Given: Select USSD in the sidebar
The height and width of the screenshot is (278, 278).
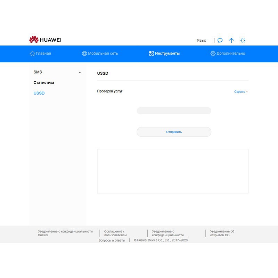Looking at the screenshot, I should pyautogui.click(x=39, y=93).
